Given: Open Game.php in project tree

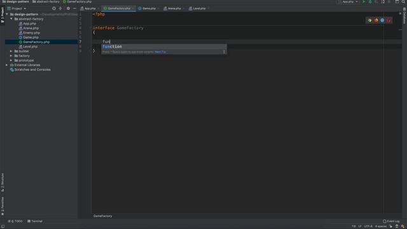Looking at the screenshot, I should tap(31, 38).
